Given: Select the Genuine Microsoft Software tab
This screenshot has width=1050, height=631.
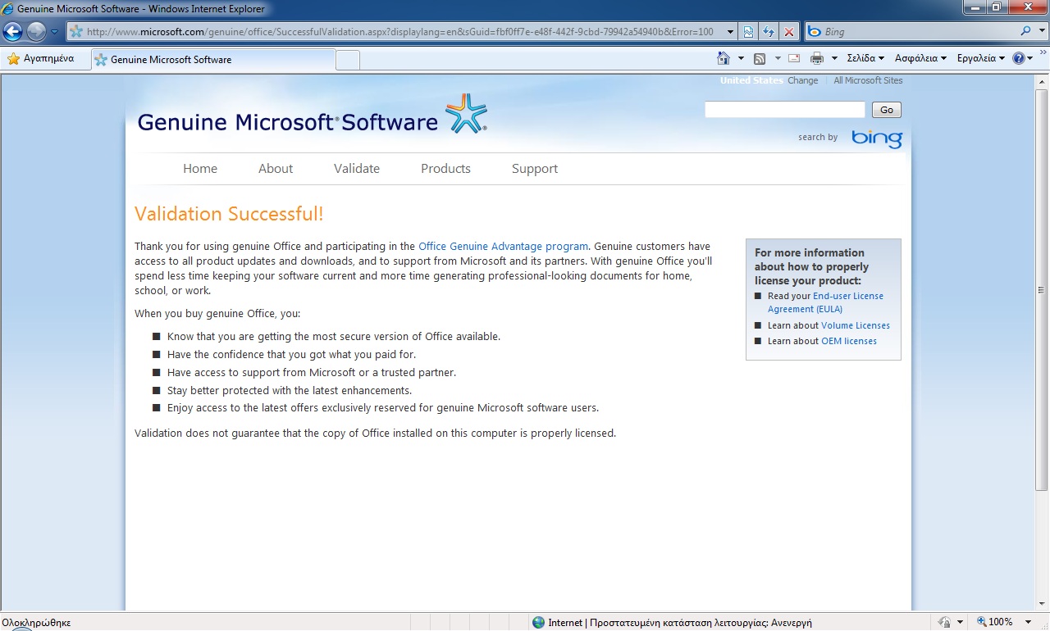Looking at the screenshot, I should coord(212,60).
